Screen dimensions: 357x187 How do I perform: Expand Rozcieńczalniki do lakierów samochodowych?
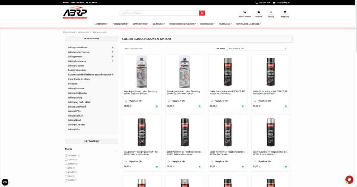click(112, 74)
